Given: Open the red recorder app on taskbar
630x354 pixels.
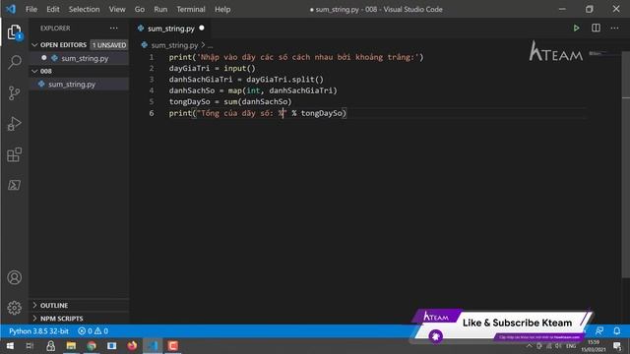Looking at the screenshot, I should tap(173, 346).
